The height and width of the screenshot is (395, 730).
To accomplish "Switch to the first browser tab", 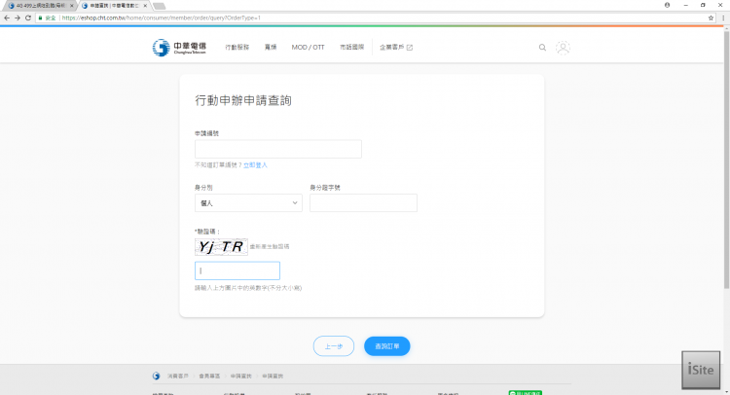I will pos(39,5).
